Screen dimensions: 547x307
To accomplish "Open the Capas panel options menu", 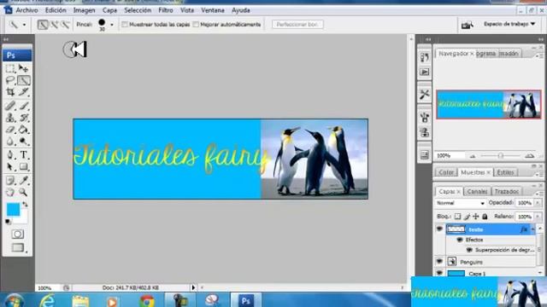I will tap(540, 194).
